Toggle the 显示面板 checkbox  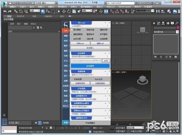72,30
